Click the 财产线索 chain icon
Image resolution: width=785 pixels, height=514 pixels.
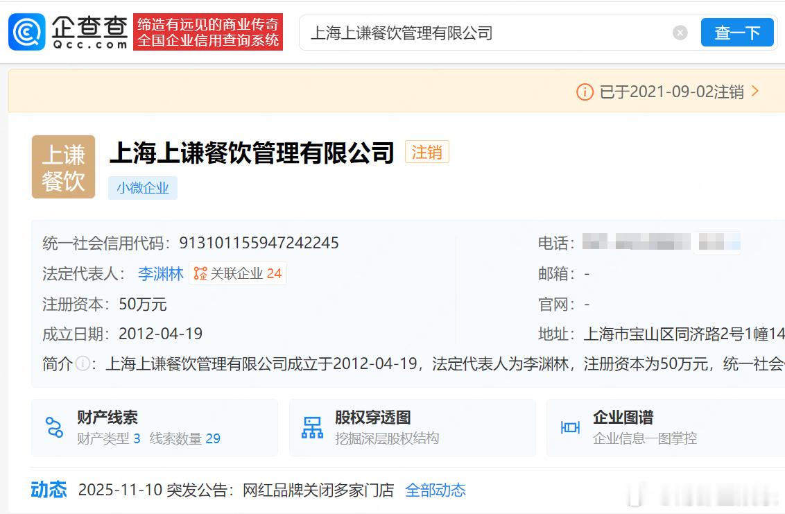pyautogui.click(x=54, y=427)
